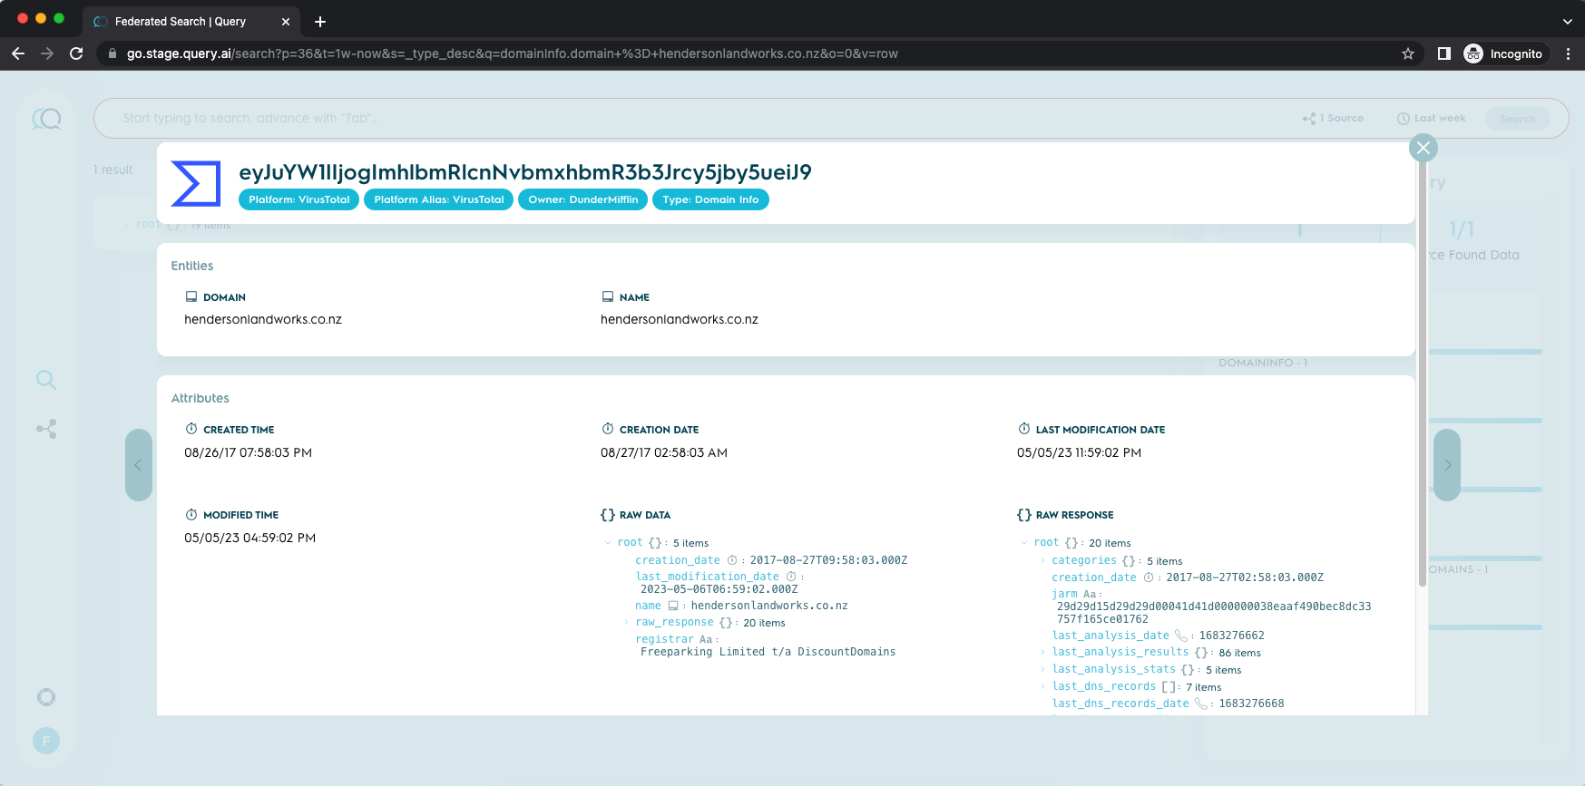This screenshot has width=1585, height=786.
Task: Select domain value hendersonlandworks.co.nz under DOMAIN
Action: [x=263, y=319]
